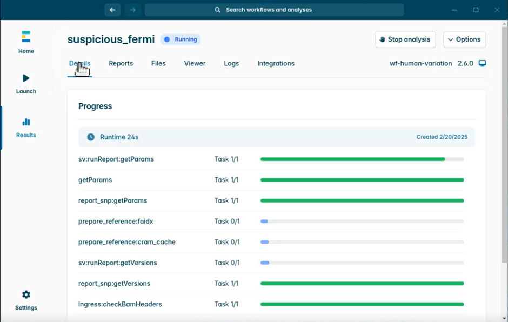Click Created 2/20/2025 date text
This screenshot has width=508, height=322.
442,137
